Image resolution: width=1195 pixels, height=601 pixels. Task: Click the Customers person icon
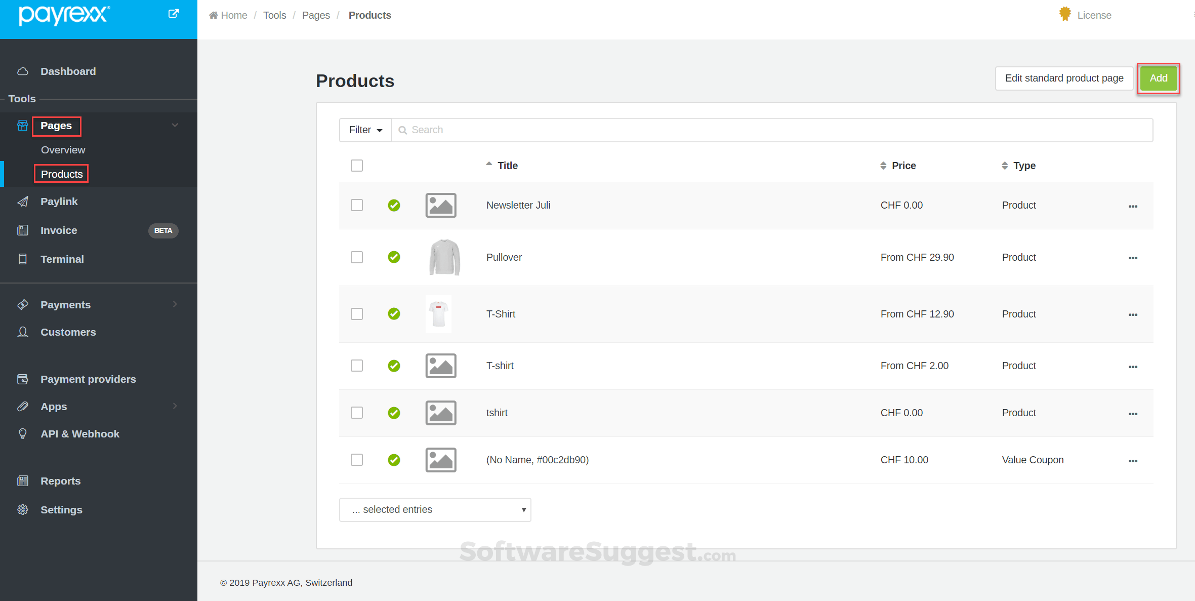coord(23,332)
